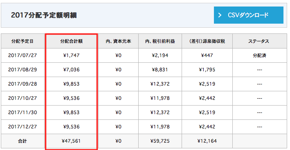Click the 分配予定日 column header
290x150 pixels.
(22, 41)
